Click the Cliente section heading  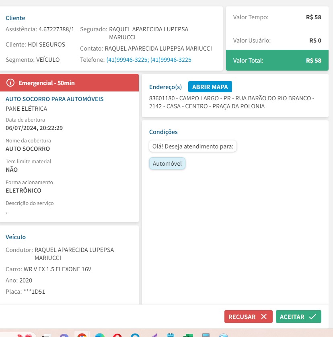(15, 18)
